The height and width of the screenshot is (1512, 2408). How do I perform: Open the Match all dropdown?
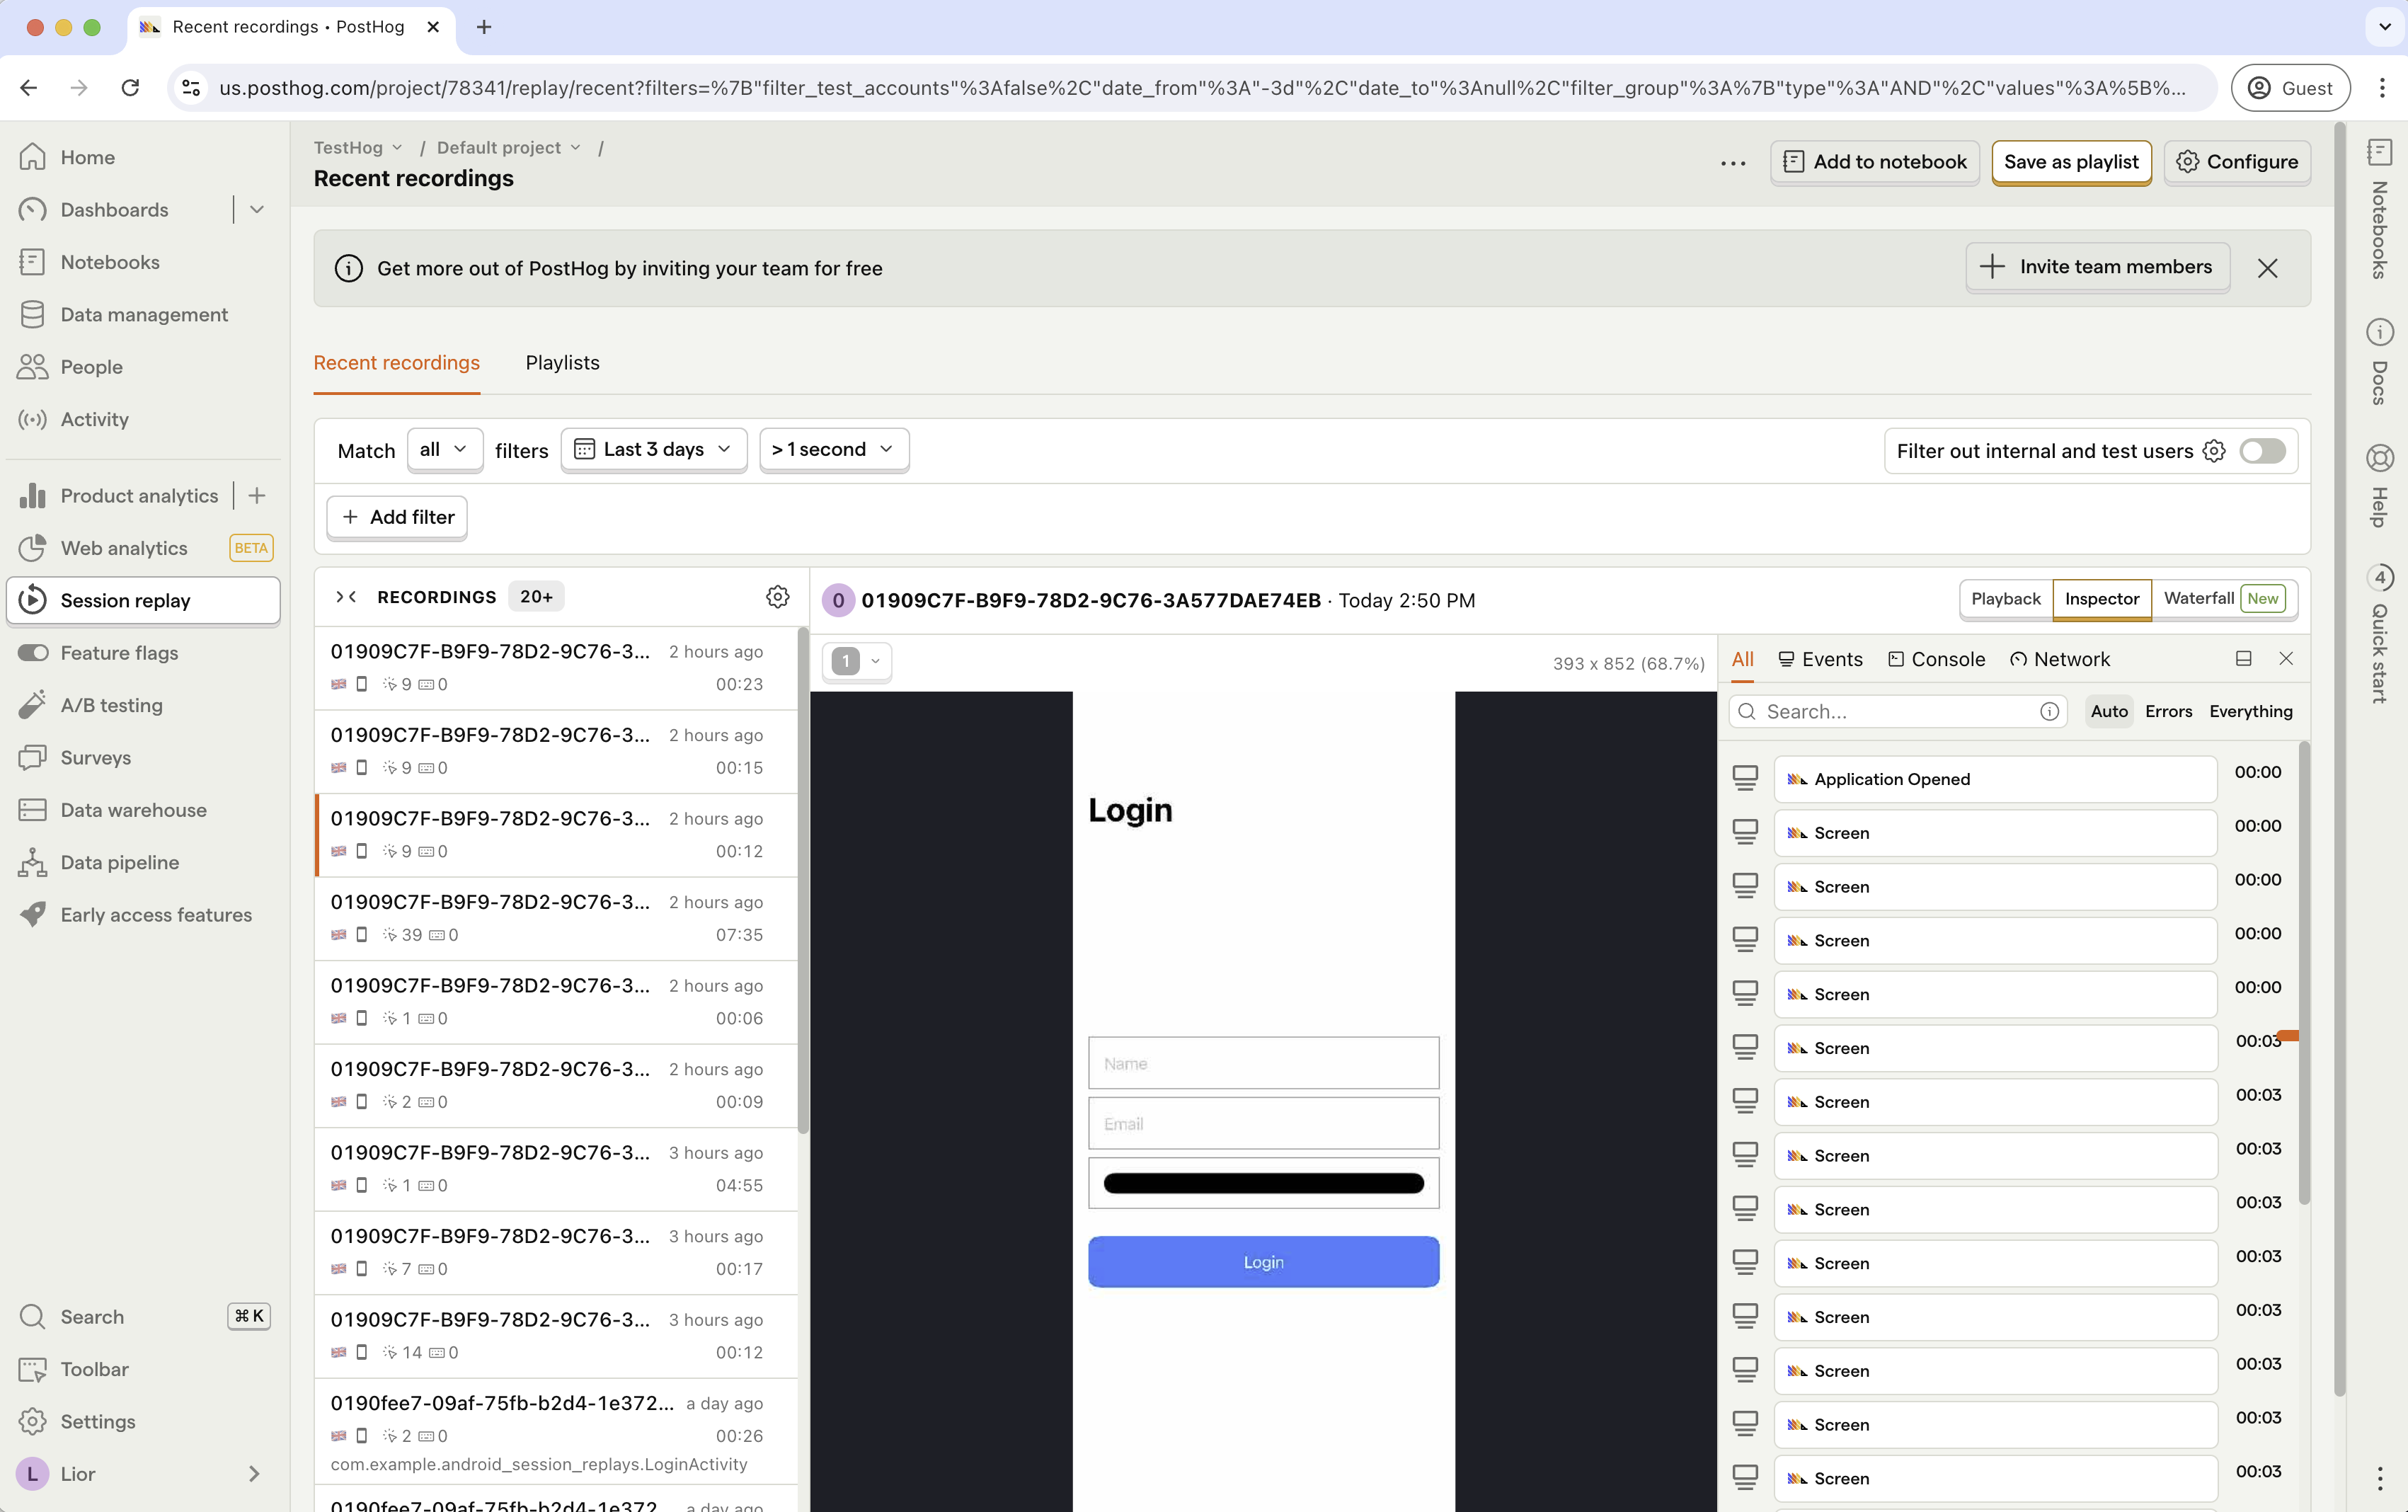(444, 450)
